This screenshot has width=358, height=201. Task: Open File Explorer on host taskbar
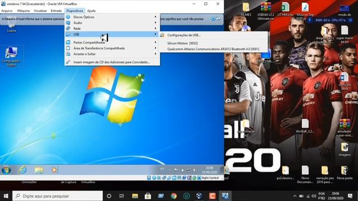(x=135, y=196)
